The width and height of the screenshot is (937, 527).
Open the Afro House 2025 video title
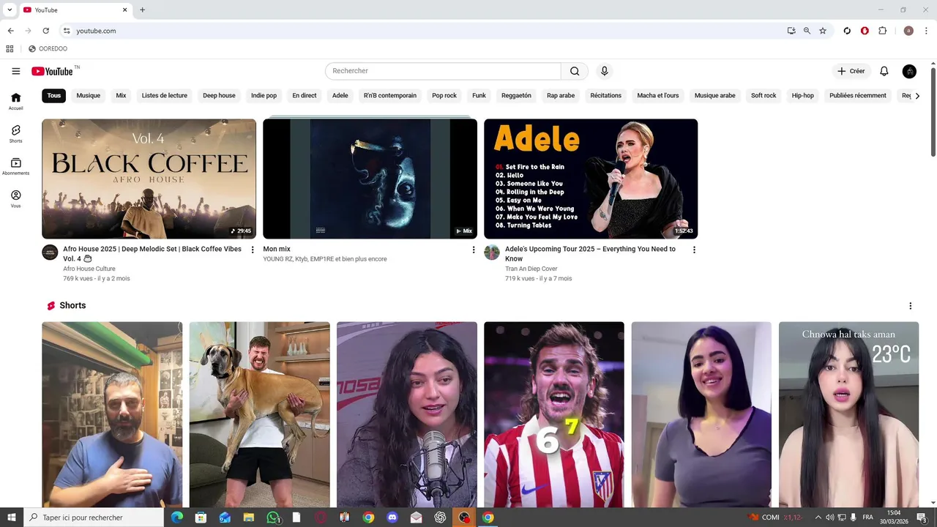click(x=152, y=253)
